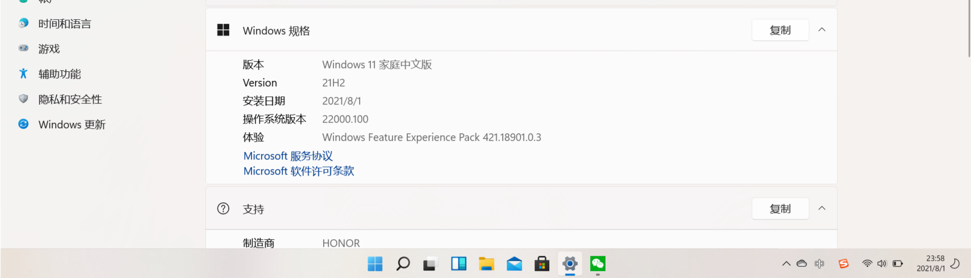Open Mail app from taskbar
Image resolution: width=971 pixels, height=278 pixels.
[514, 264]
